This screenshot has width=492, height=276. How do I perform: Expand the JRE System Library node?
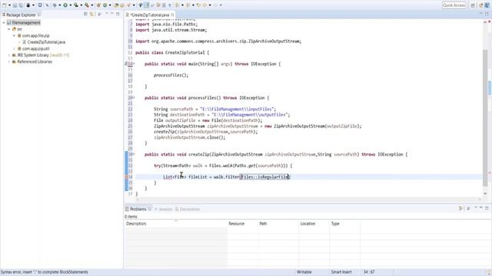pyautogui.click(x=8, y=55)
